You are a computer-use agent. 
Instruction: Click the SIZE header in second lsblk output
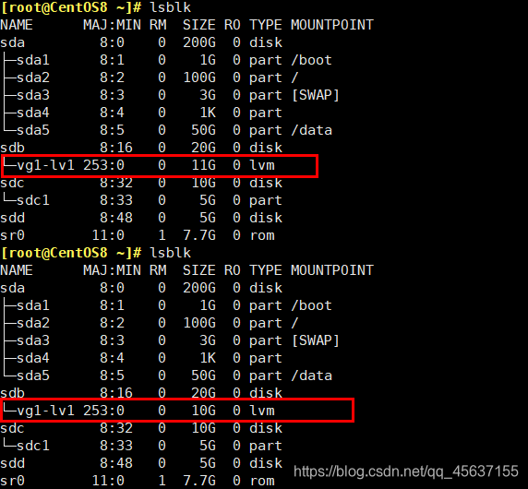pos(199,270)
